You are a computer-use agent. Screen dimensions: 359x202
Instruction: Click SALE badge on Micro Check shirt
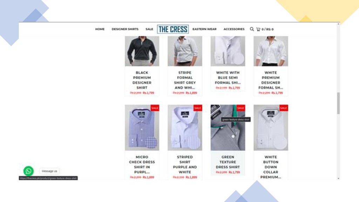(x=155, y=108)
